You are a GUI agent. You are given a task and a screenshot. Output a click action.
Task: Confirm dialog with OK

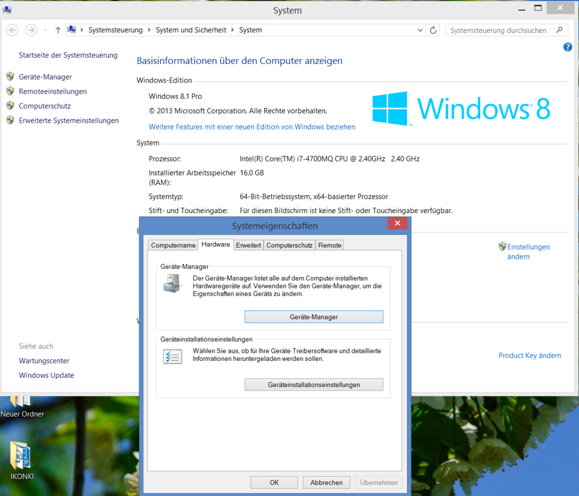click(274, 482)
